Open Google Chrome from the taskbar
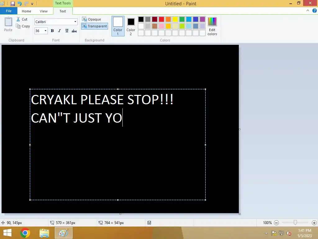The height and width of the screenshot is (239, 318). (25, 233)
